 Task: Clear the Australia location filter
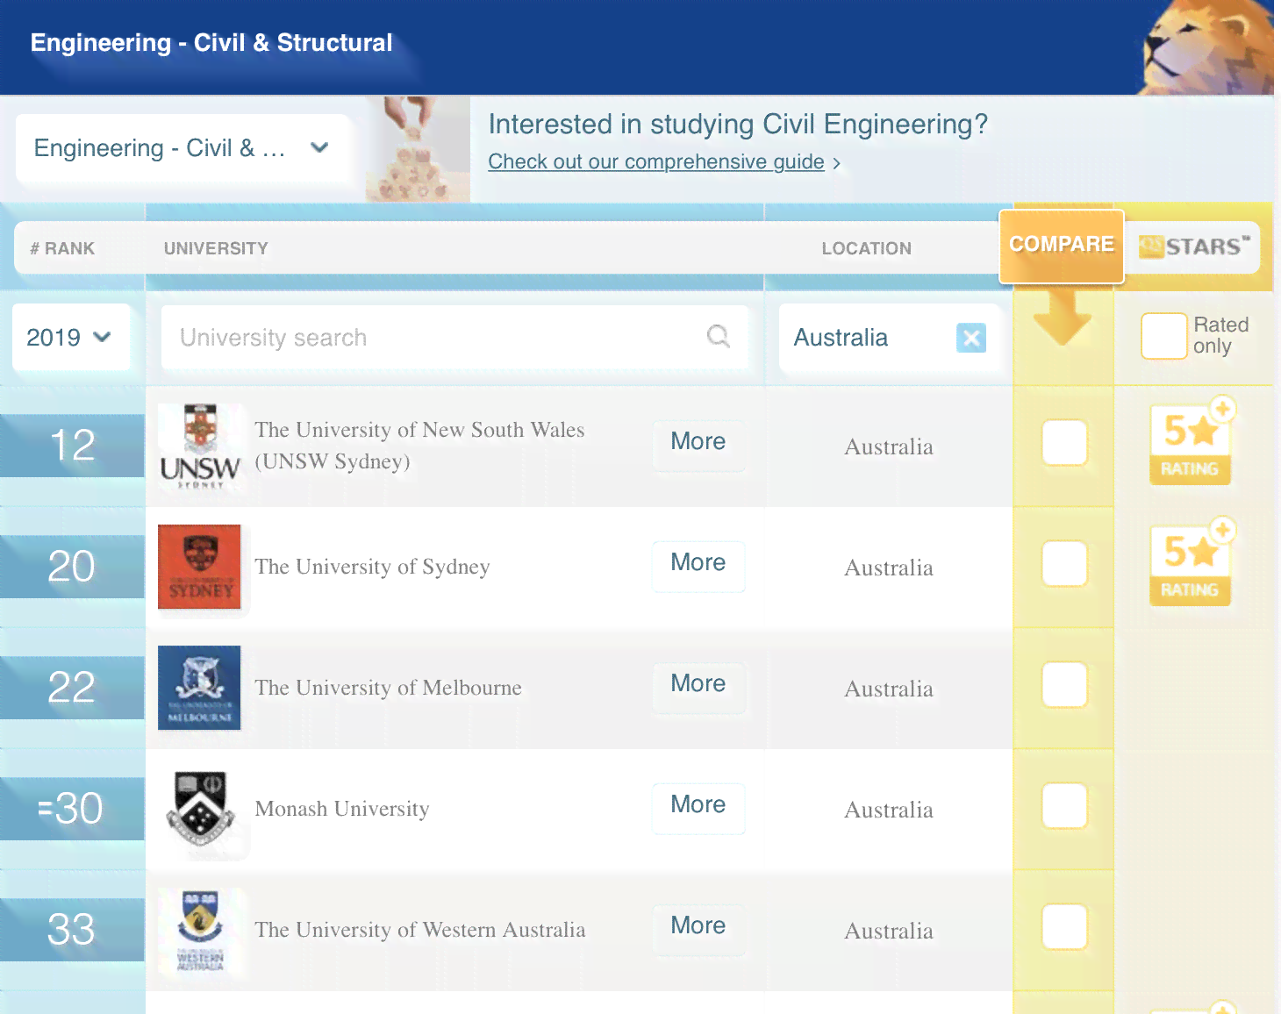pyautogui.click(x=971, y=338)
